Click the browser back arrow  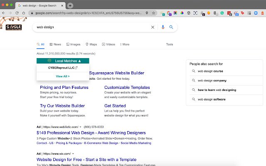tap(4, 13)
